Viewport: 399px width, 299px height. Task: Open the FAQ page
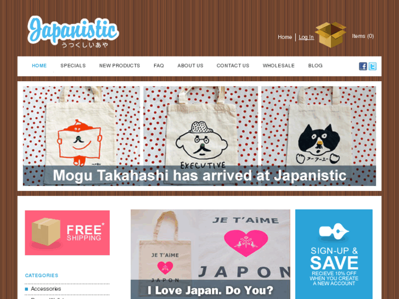click(x=159, y=66)
